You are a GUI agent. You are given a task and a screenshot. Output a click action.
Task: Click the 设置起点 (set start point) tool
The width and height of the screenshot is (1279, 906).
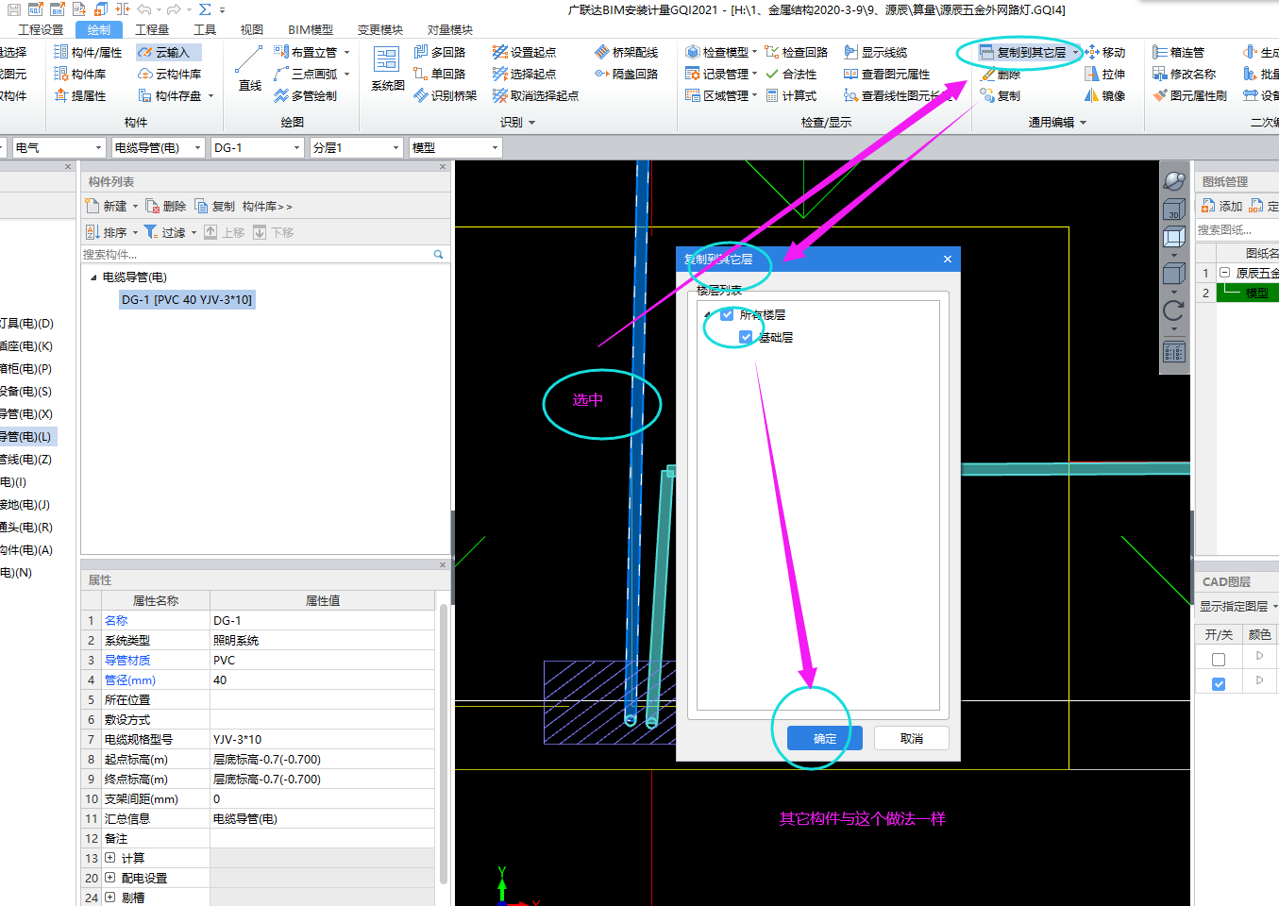tap(524, 52)
